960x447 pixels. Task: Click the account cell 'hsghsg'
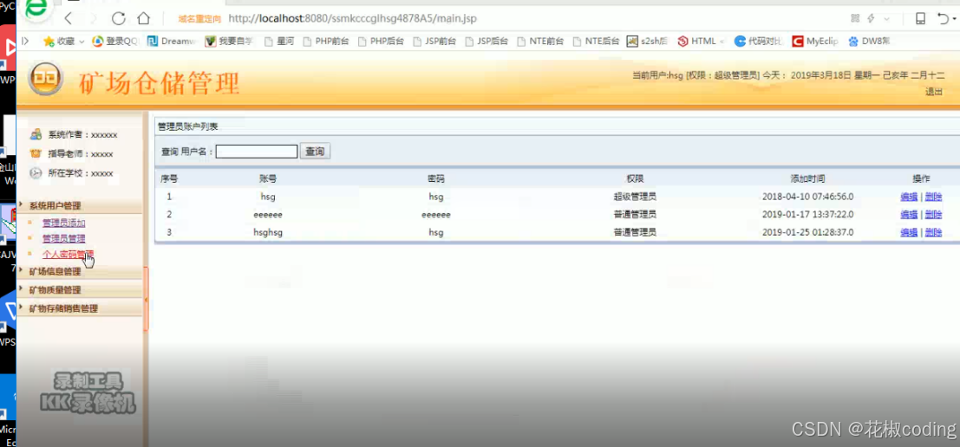point(268,232)
